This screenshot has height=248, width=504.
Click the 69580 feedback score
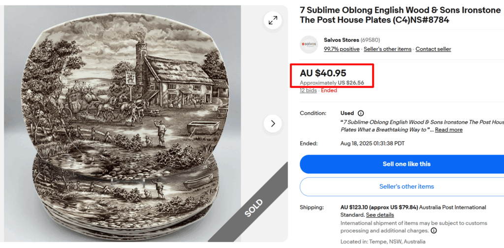pyautogui.click(x=370, y=40)
